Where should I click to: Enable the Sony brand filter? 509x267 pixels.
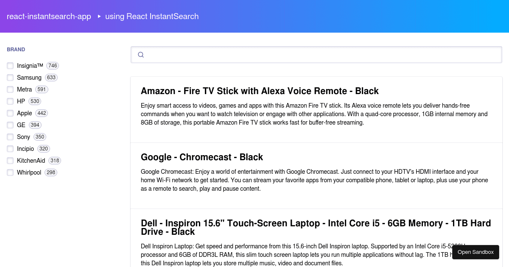(10, 137)
